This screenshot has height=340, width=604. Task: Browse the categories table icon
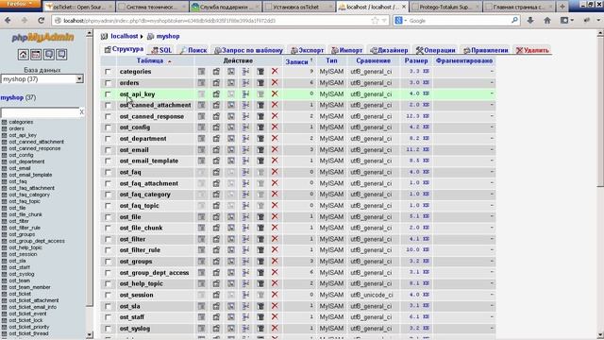(x=201, y=72)
